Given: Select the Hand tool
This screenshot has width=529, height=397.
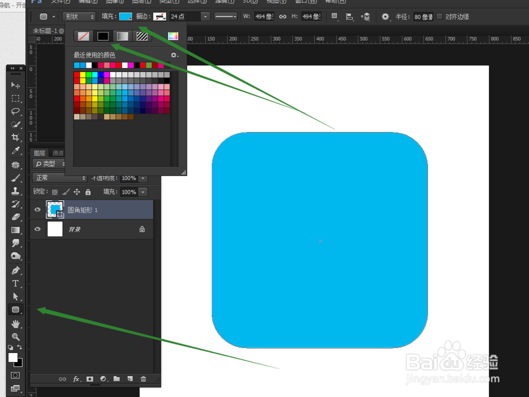Looking at the screenshot, I should pyautogui.click(x=15, y=324).
